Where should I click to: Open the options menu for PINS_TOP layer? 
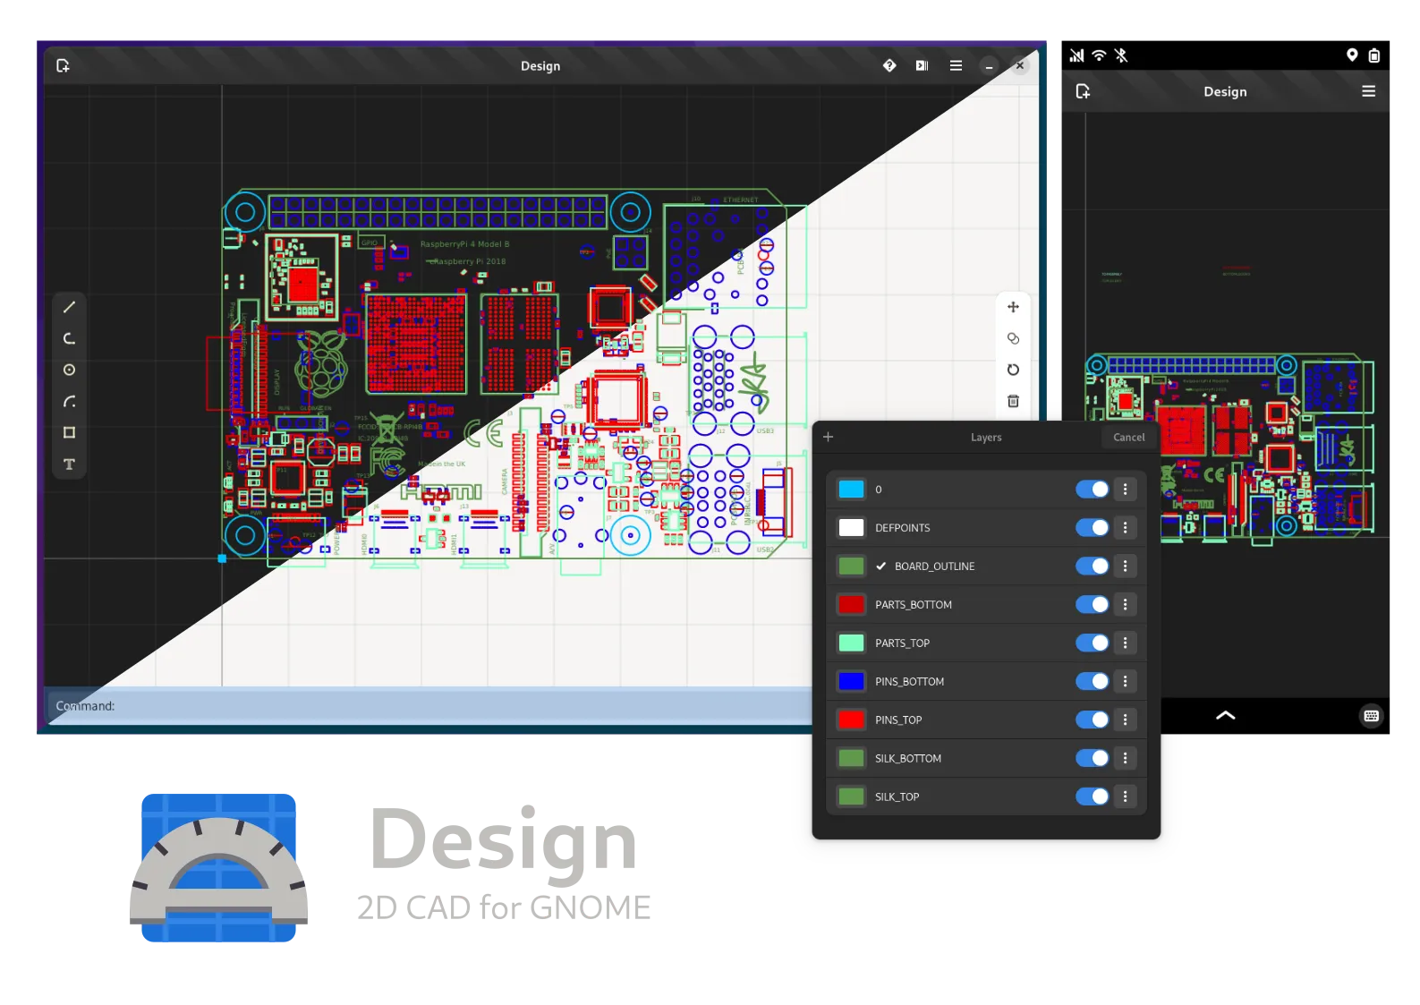1126,720
